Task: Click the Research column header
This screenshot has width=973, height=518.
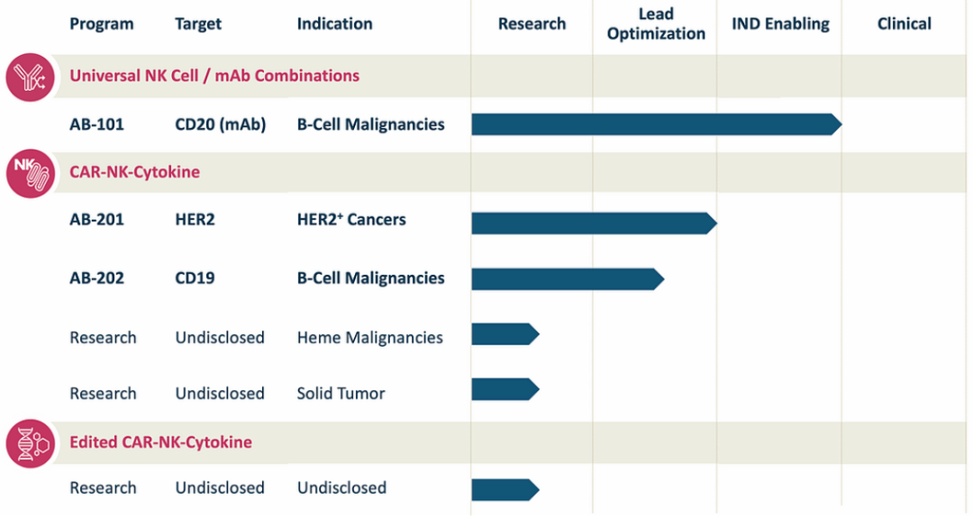Action: 532,24
